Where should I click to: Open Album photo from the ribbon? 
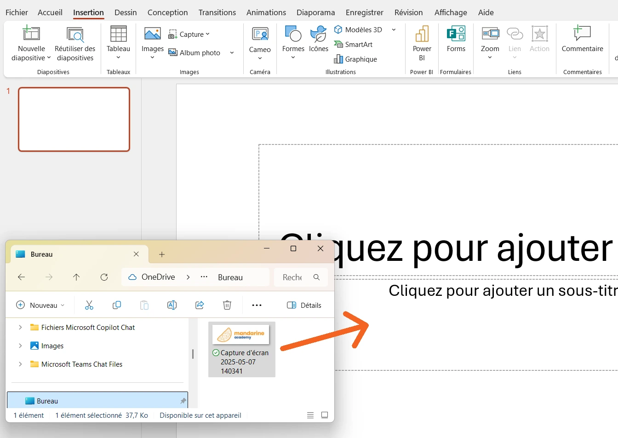click(194, 52)
